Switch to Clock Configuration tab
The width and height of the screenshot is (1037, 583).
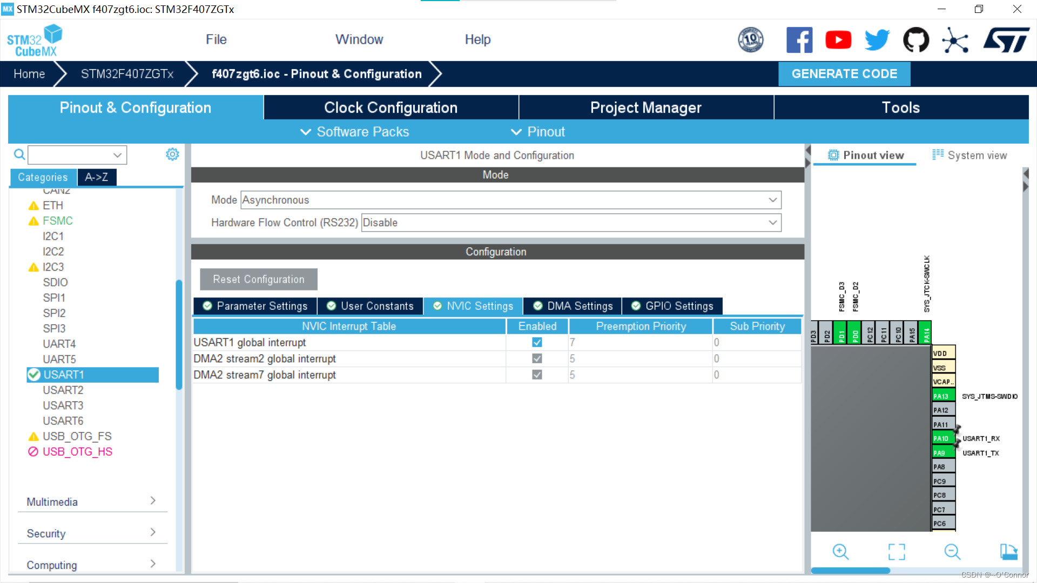pyautogui.click(x=390, y=107)
